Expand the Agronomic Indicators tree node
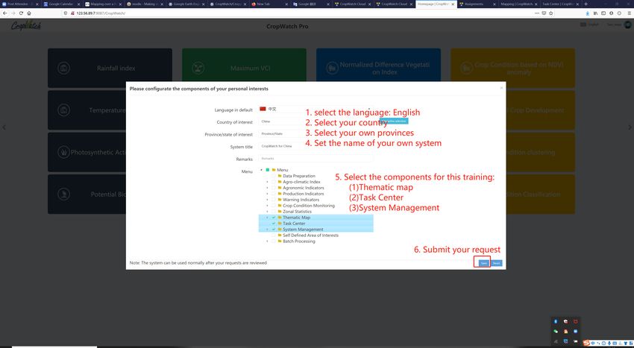Image resolution: width=634 pixels, height=348 pixels. 267,188
